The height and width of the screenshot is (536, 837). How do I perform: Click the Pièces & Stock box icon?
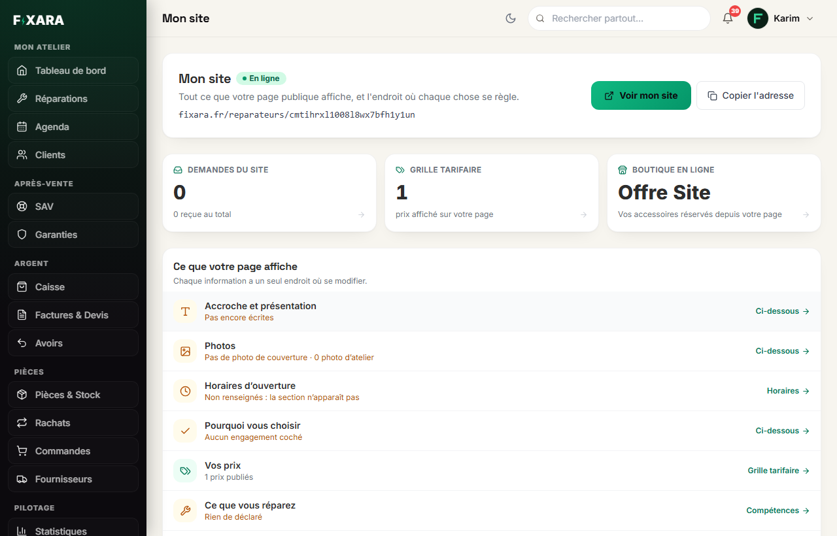coord(22,395)
